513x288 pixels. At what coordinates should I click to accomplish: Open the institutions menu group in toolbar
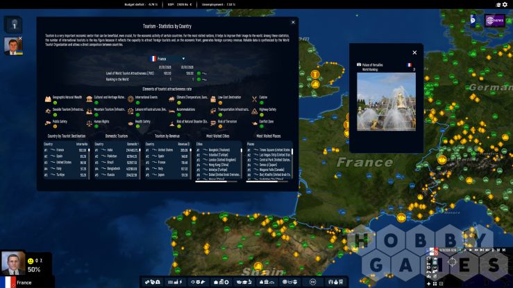(x=267, y=282)
